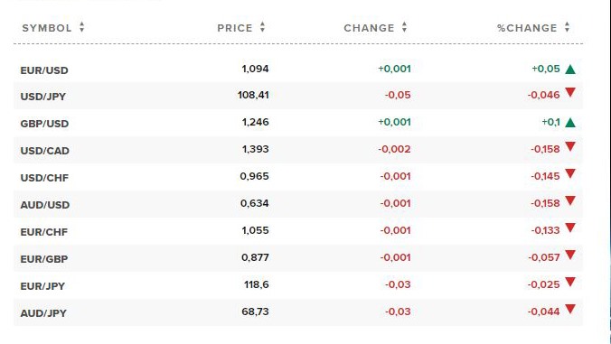The width and height of the screenshot is (611, 344).
Task: Click the red down arrow for USD/CAD
Action: tap(570, 146)
